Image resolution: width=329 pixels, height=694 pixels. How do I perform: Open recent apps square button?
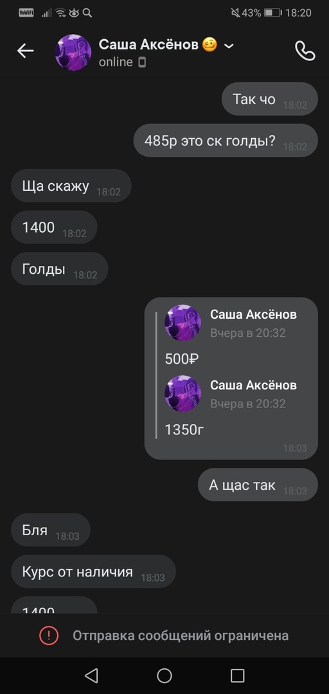[237, 675]
